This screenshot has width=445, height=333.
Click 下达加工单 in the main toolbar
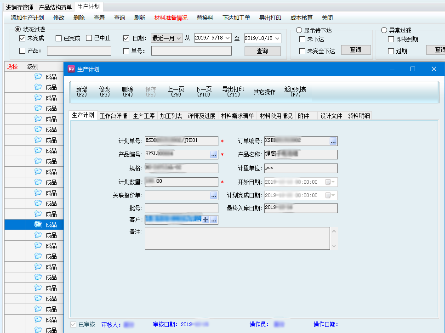pos(236,17)
